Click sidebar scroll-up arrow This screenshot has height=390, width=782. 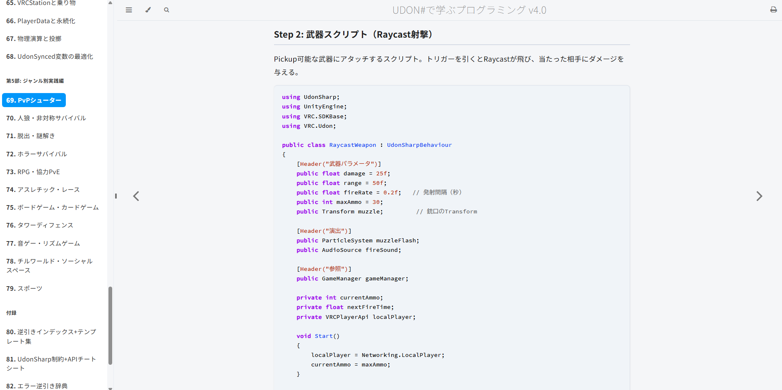click(110, 2)
